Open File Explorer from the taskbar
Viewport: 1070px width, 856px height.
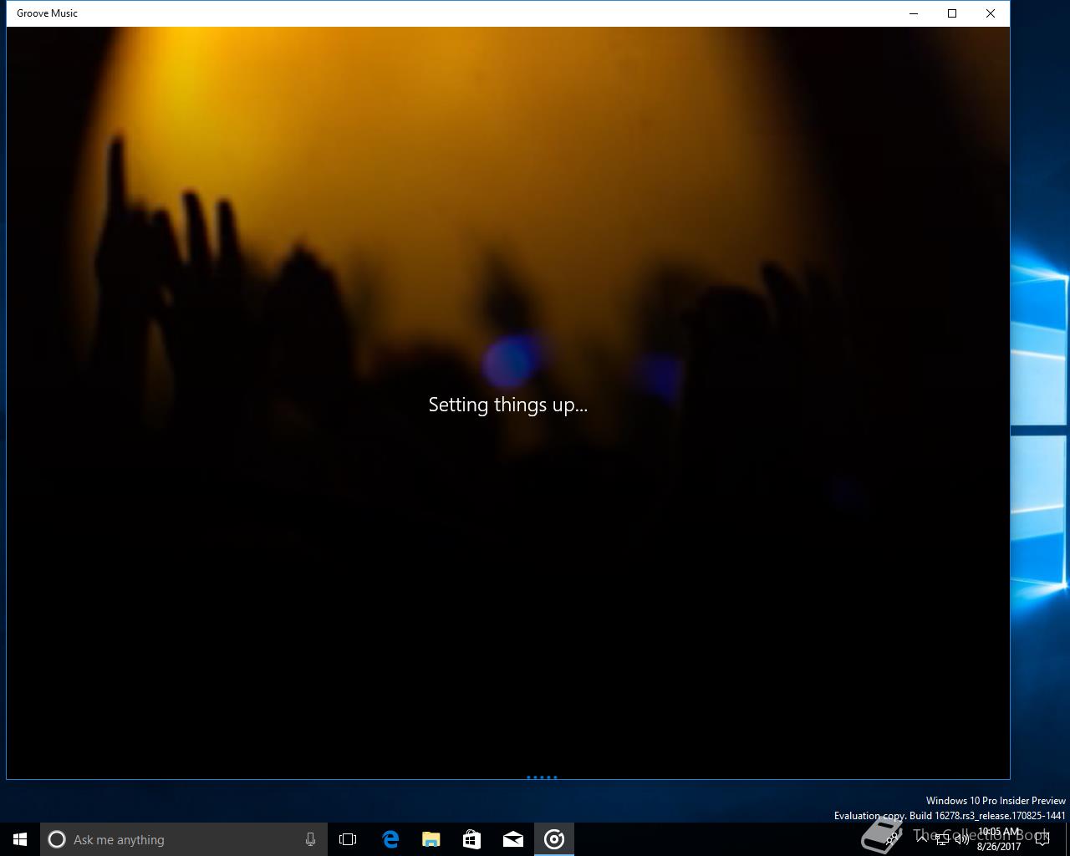pos(431,839)
